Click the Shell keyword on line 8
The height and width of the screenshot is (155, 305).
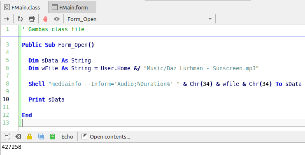[x=37, y=84]
